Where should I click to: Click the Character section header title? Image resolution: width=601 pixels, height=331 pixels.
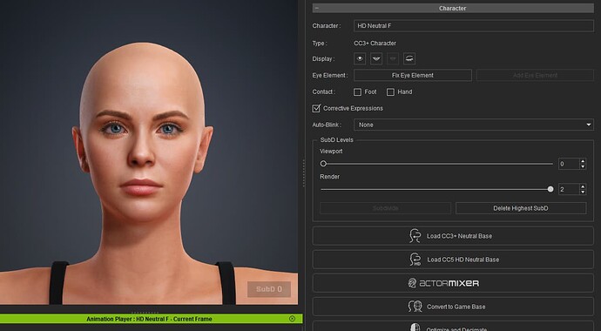click(x=452, y=8)
